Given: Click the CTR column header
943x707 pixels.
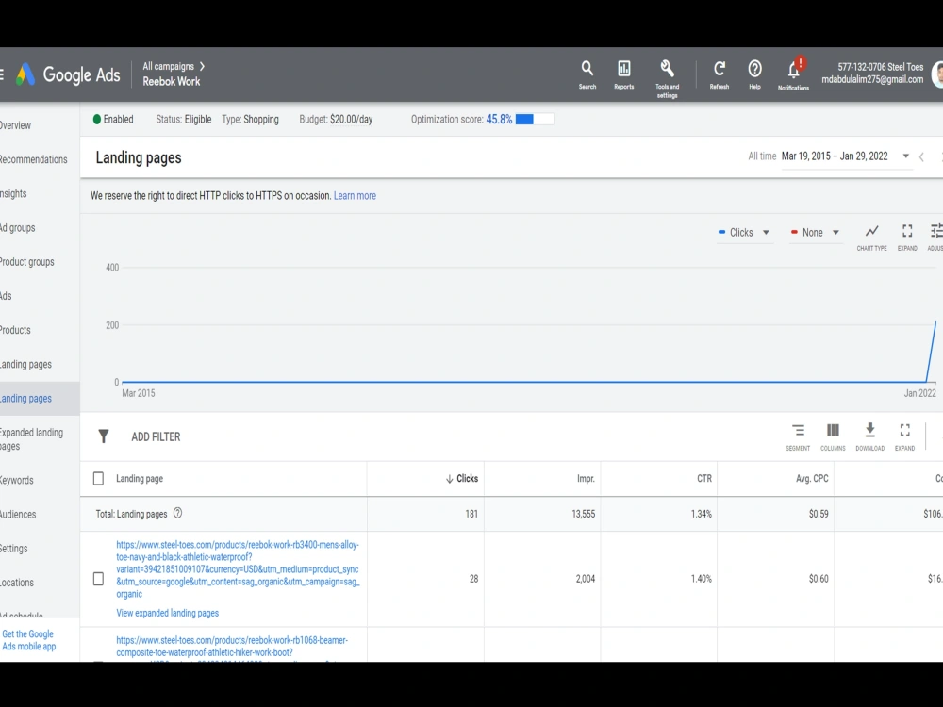Looking at the screenshot, I should pyautogui.click(x=704, y=479).
